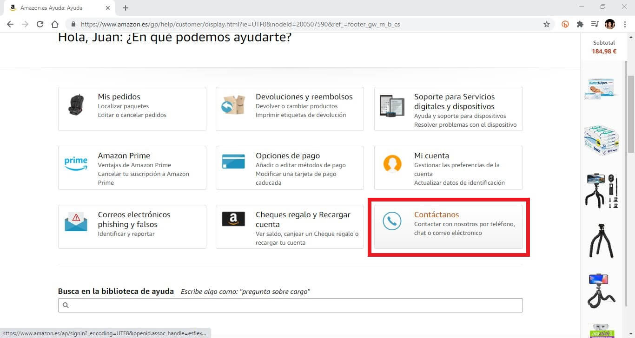Open the black flexible tripod thumbnail
The image size is (635, 338).
[x=602, y=240]
